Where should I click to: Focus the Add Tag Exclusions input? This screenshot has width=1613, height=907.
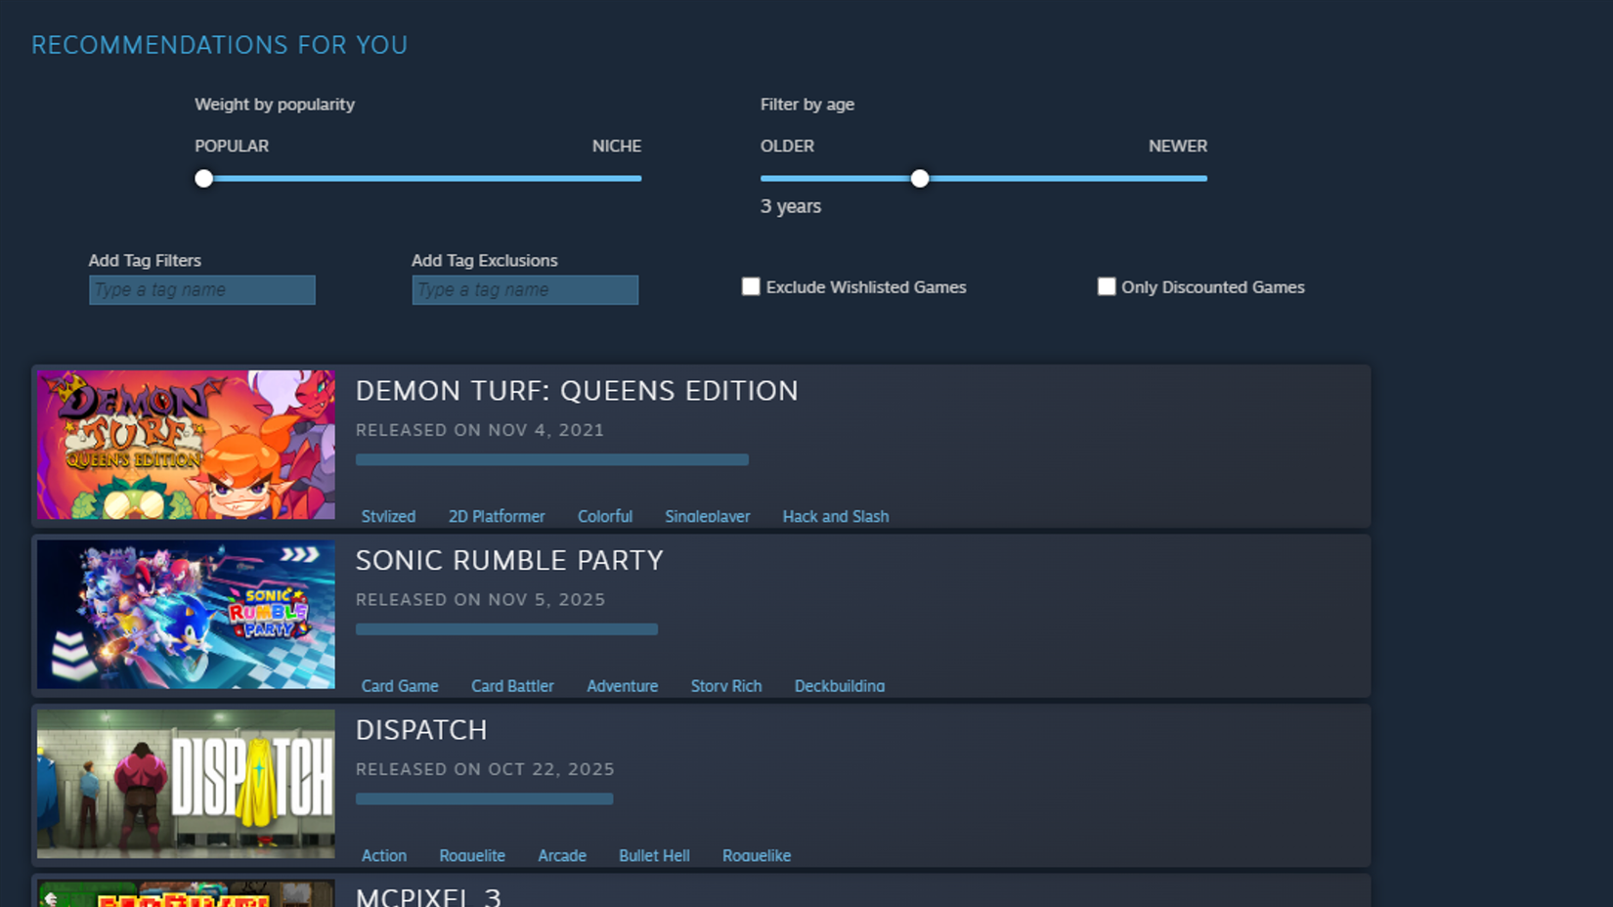(525, 290)
